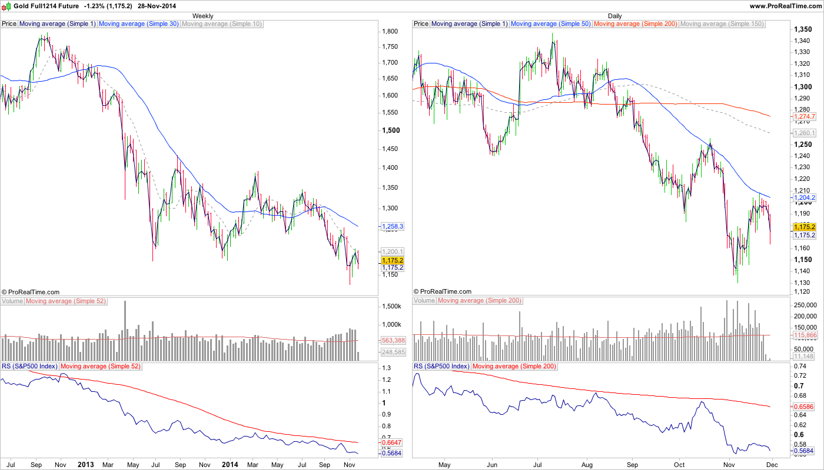Open Moving average (Simple 30) legend on Weekly chart

[x=138, y=24]
